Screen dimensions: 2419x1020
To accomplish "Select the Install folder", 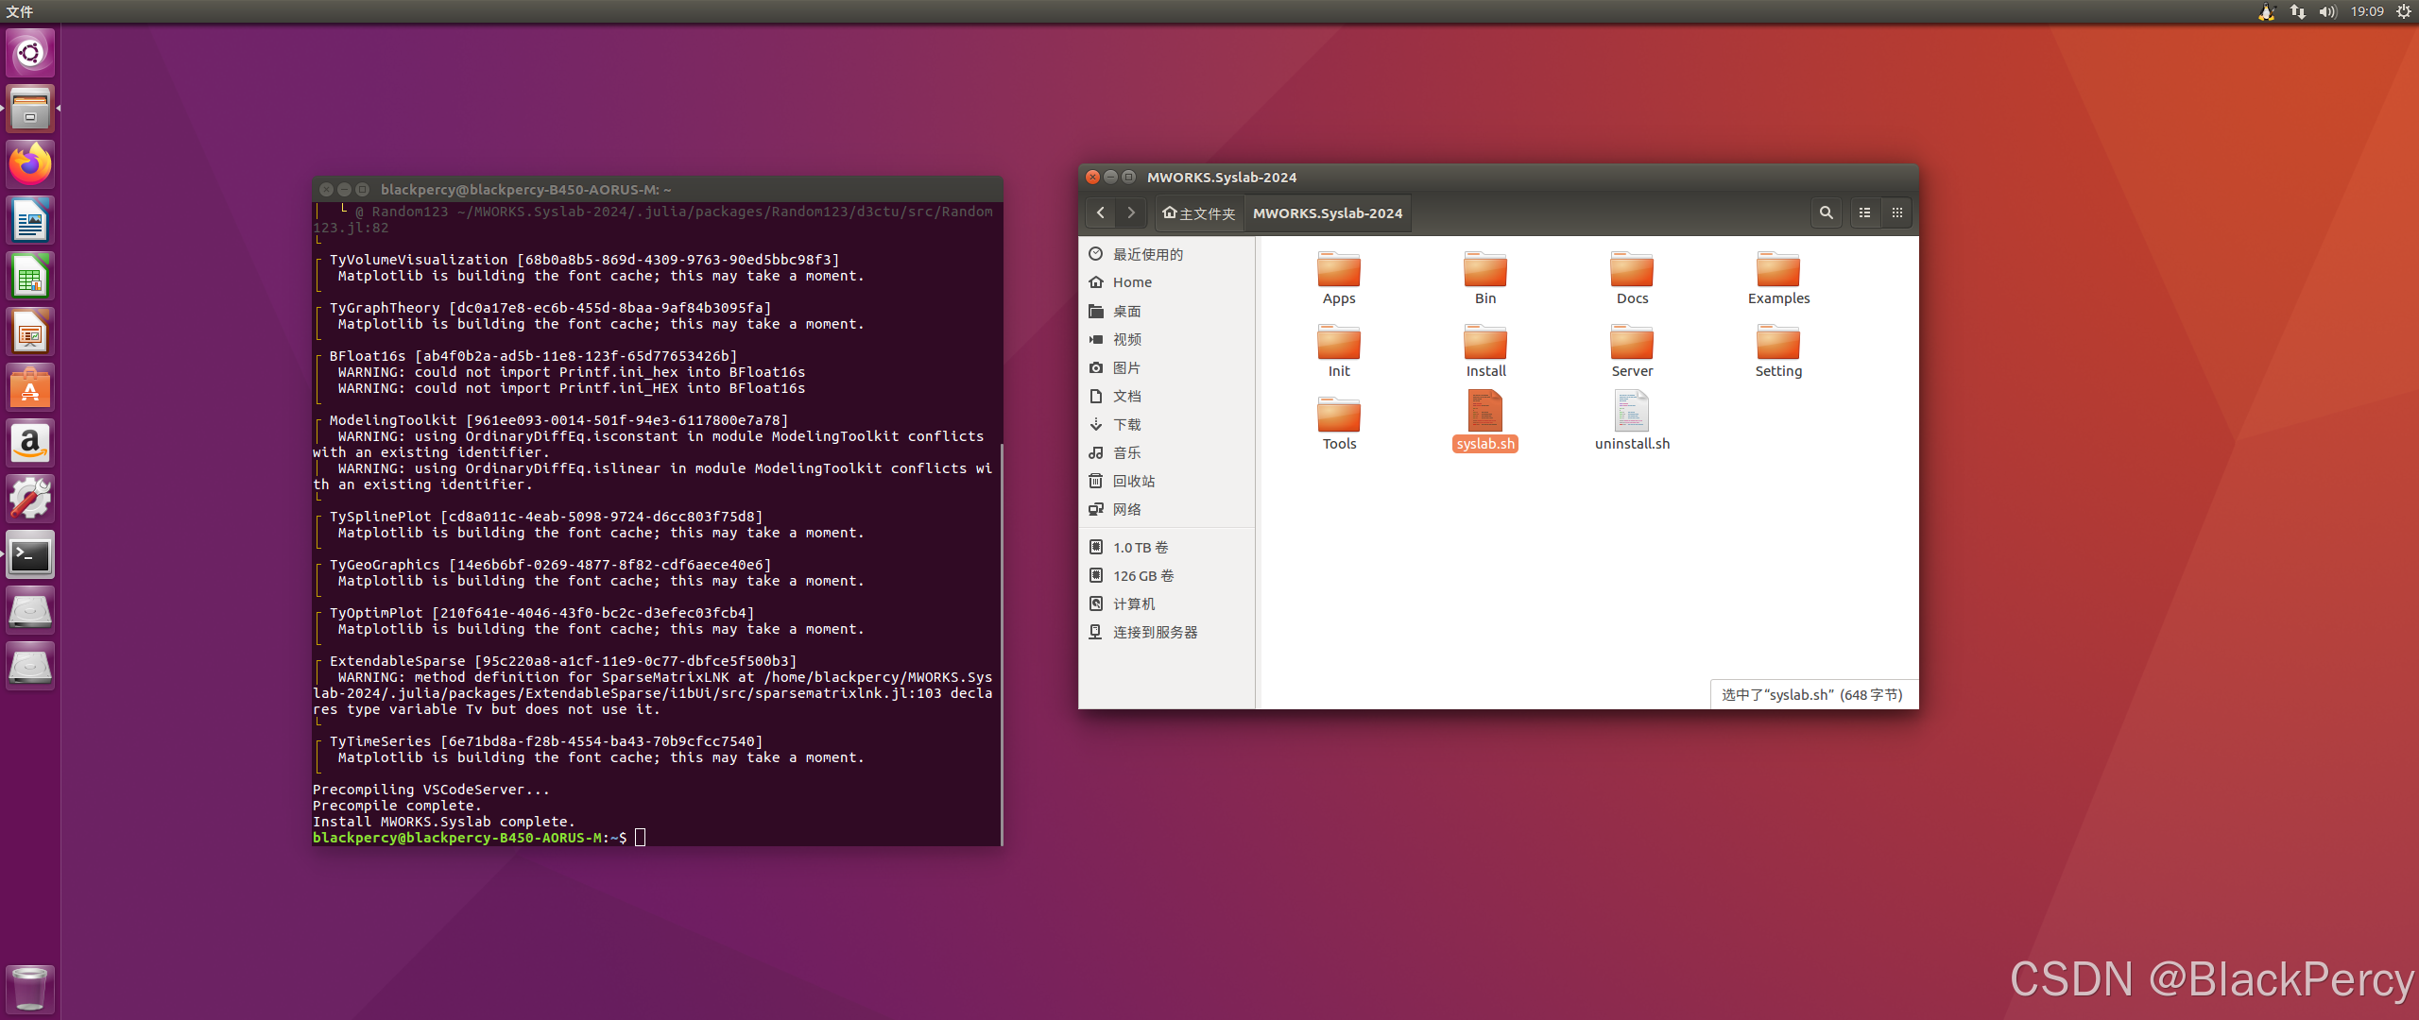I will point(1485,351).
